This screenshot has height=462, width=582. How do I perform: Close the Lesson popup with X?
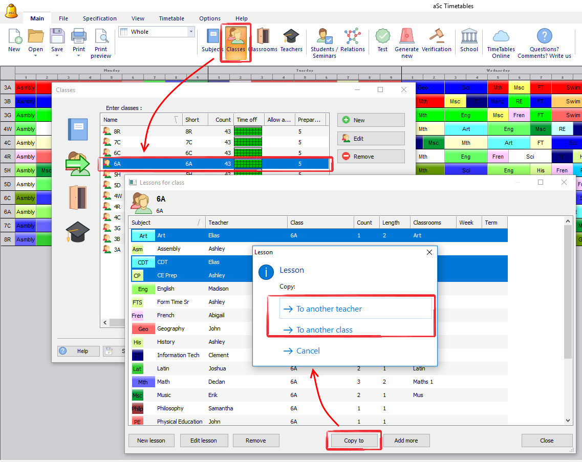click(429, 252)
